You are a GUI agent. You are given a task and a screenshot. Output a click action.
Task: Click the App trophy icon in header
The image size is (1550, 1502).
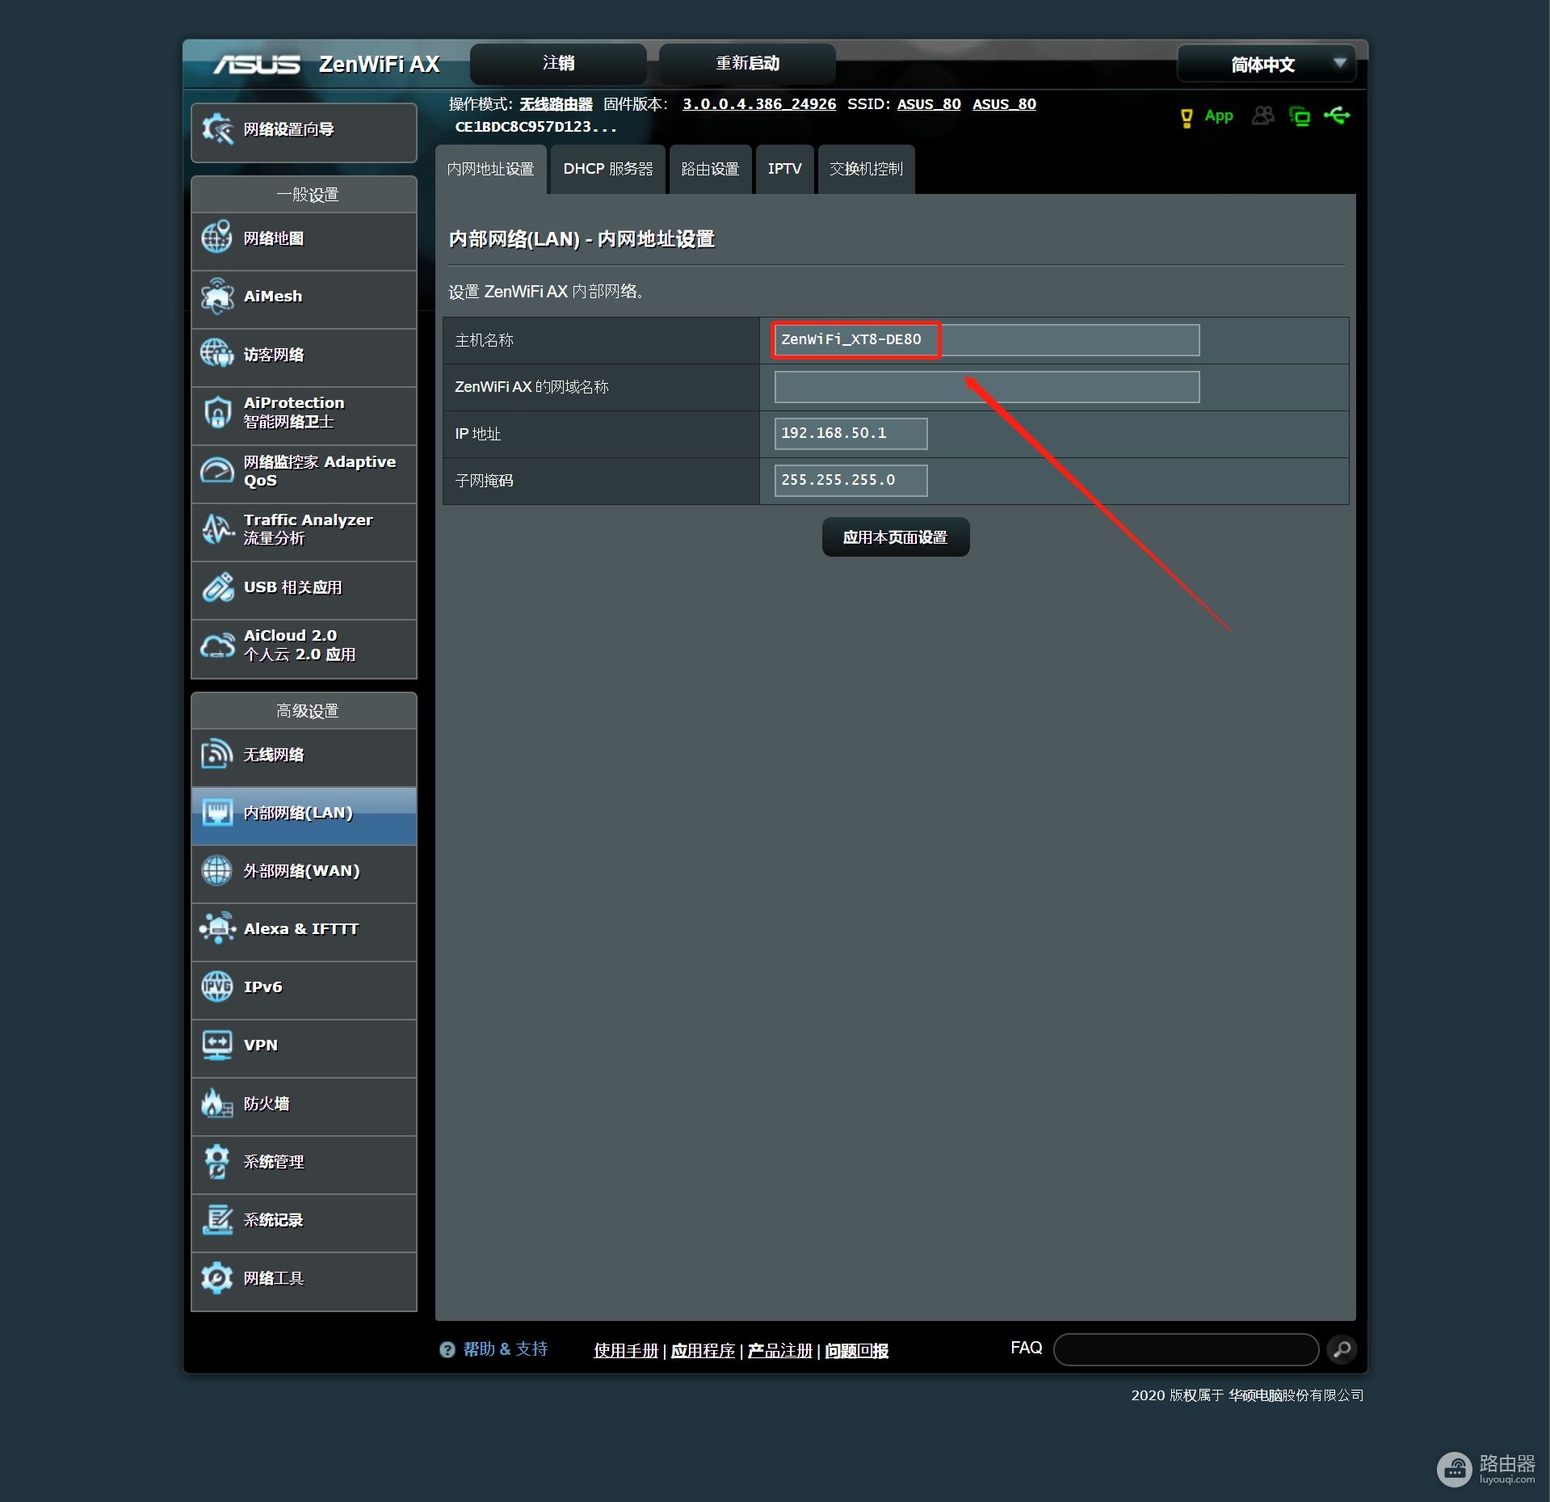point(1186,118)
